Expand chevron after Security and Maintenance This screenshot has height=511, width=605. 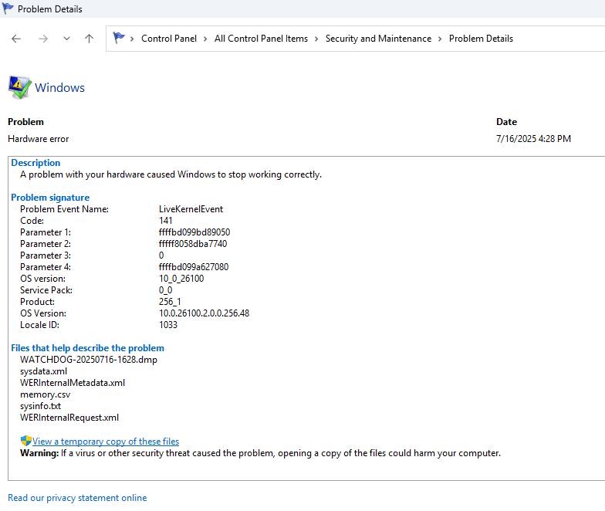tap(441, 39)
